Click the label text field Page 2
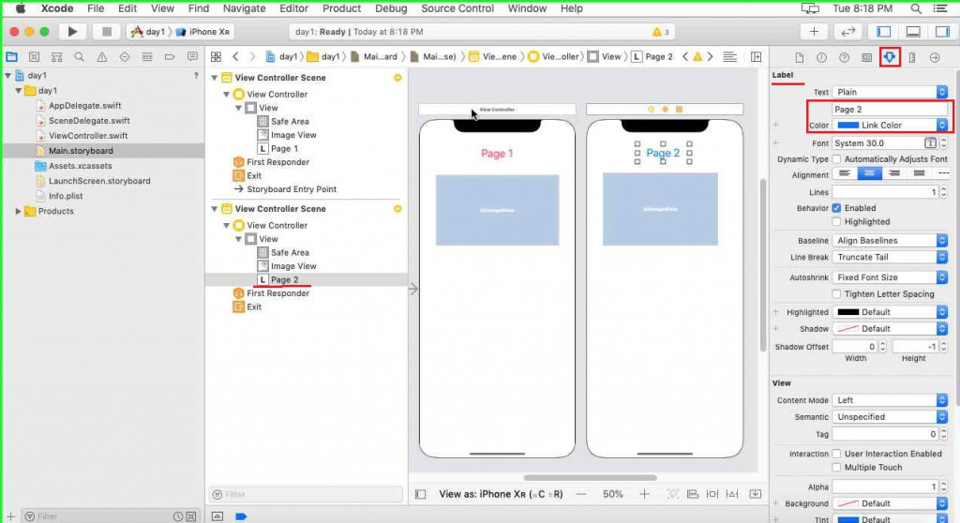This screenshot has height=523, width=960. [x=890, y=109]
